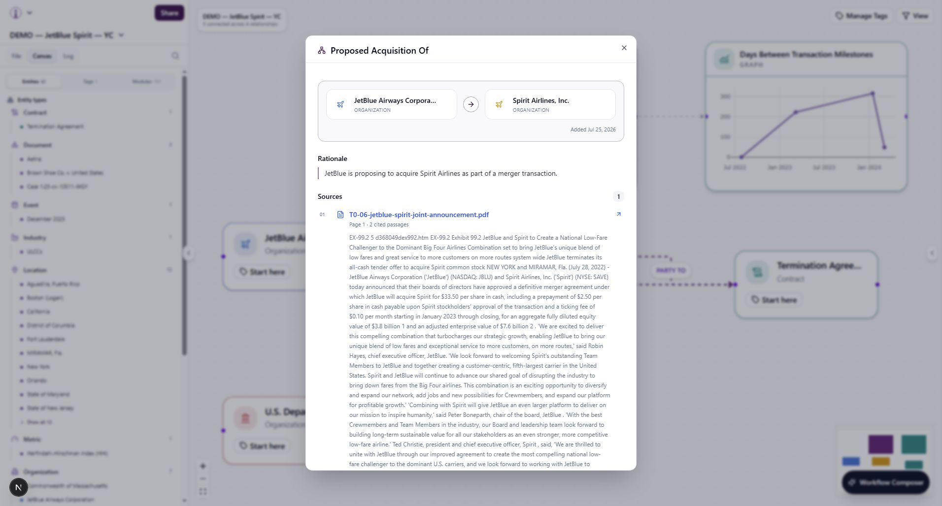The image size is (942, 506).
Task: Open T0-06-jetblue-spirit-joint-announcement.pdf source link
Action: click(419, 215)
